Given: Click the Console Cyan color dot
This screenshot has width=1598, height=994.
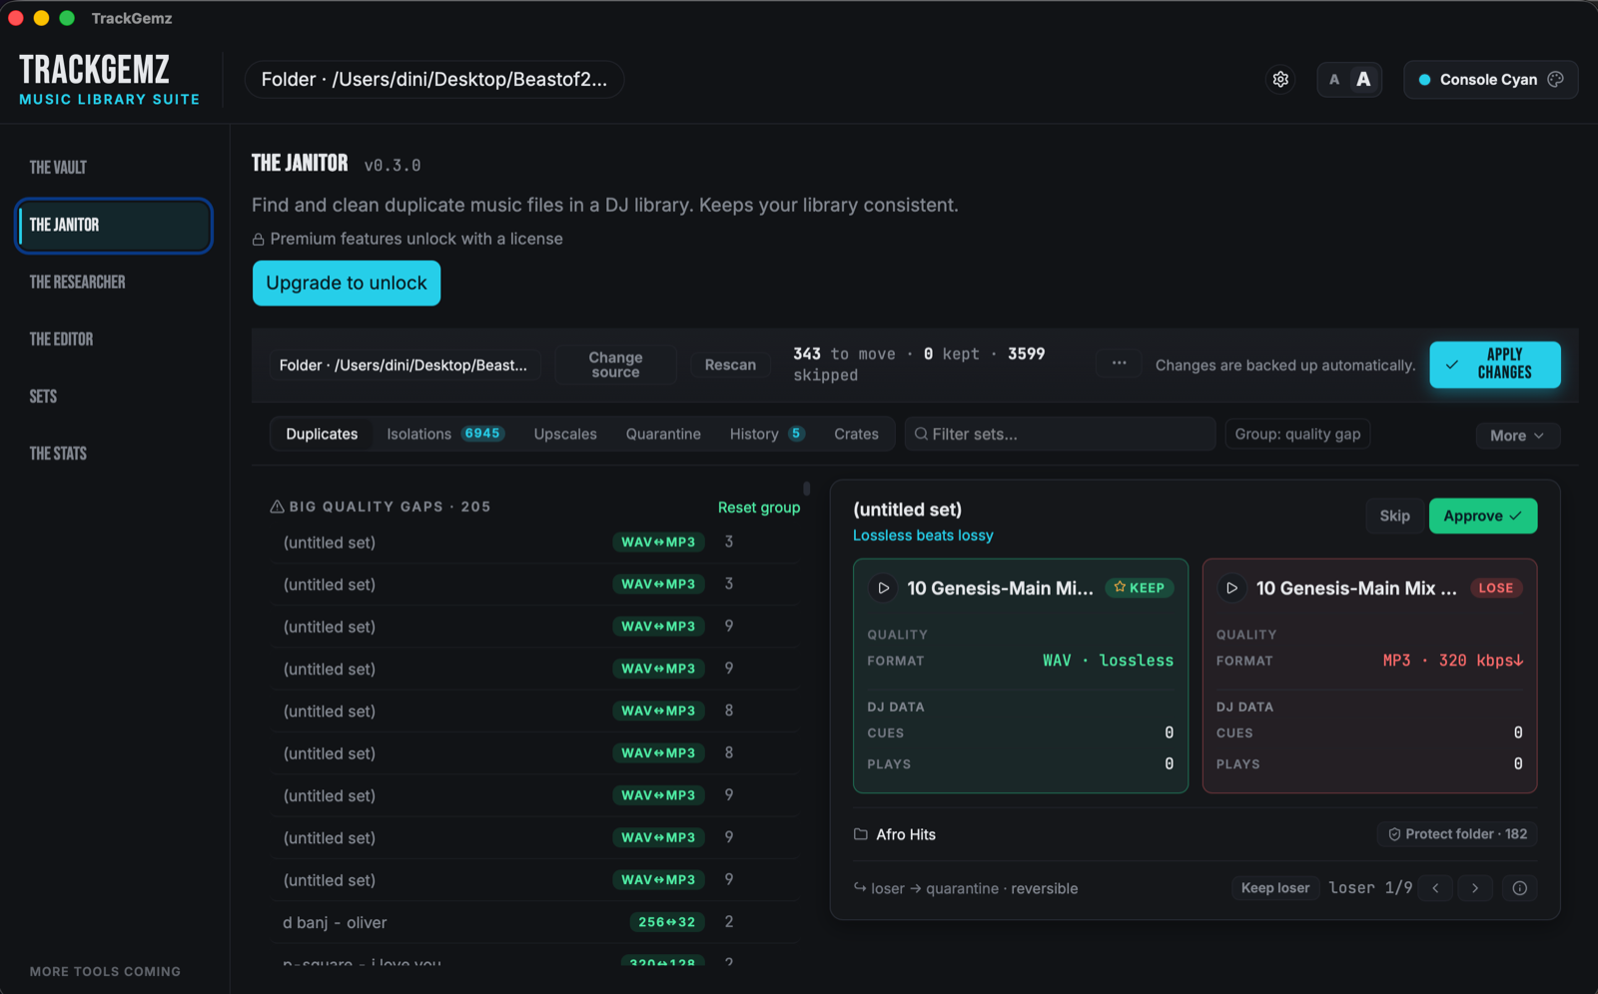Looking at the screenshot, I should (1424, 80).
